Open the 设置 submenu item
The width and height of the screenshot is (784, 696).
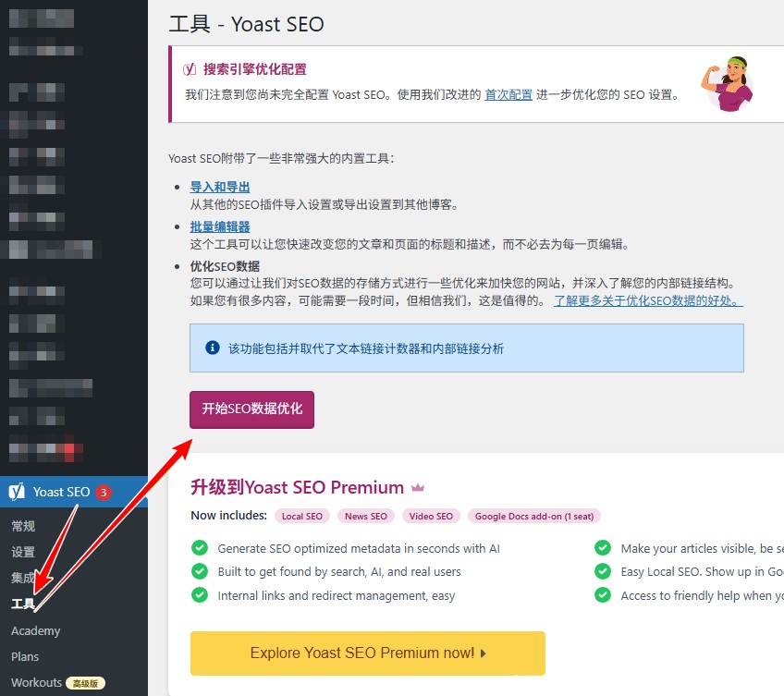click(x=23, y=552)
